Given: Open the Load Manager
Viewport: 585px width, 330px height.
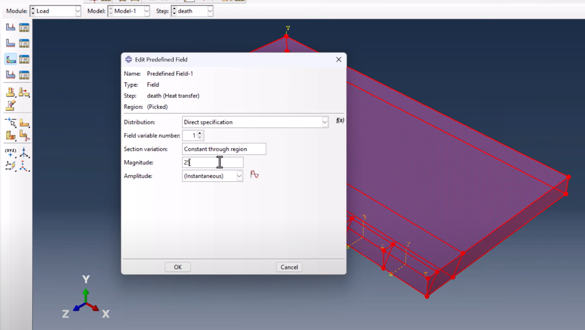Looking at the screenshot, I should 24,27.
